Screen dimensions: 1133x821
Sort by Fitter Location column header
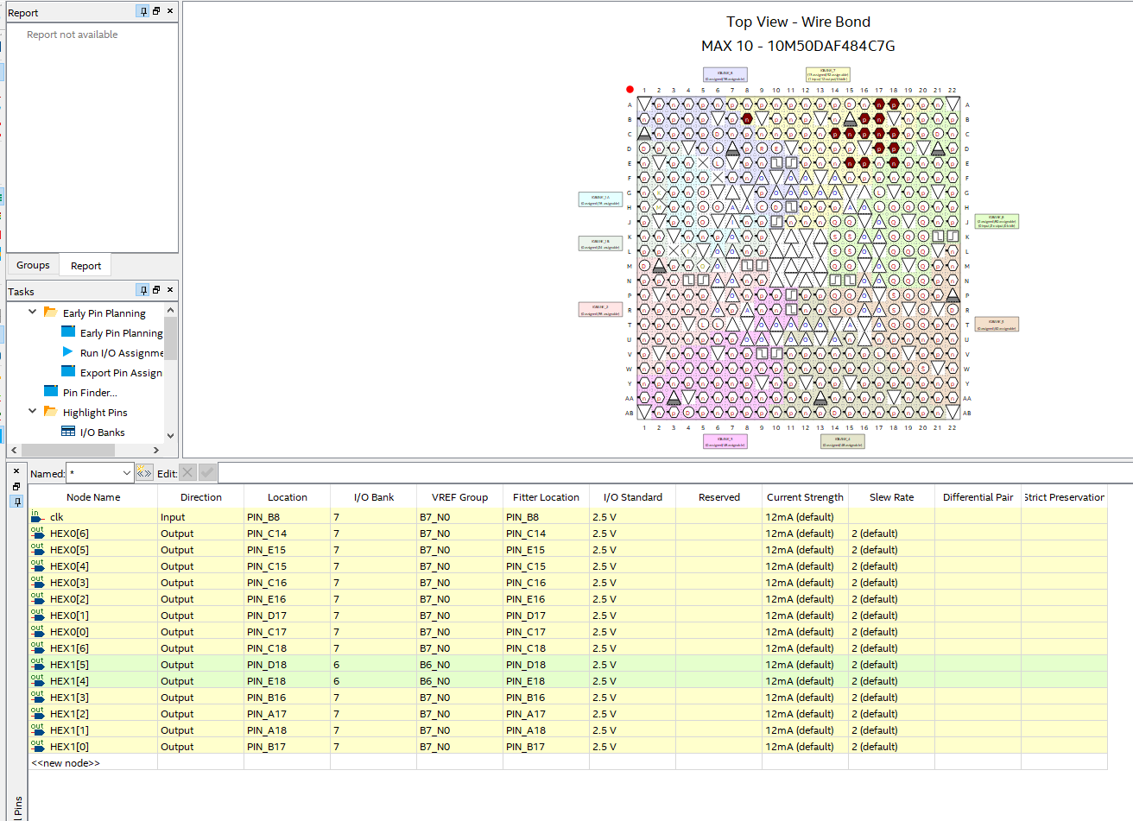pyautogui.click(x=547, y=497)
